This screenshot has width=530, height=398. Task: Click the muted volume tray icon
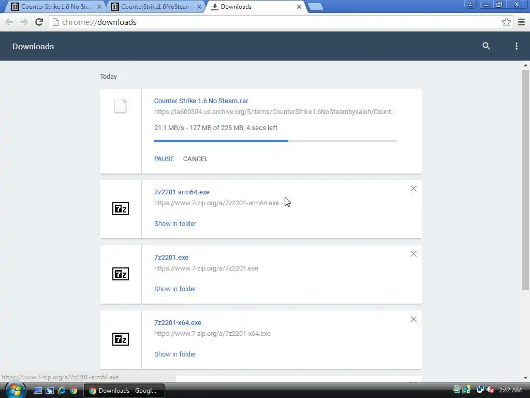click(490, 390)
